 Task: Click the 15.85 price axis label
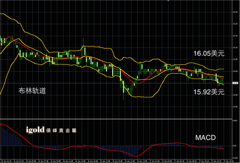tap(235, 107)
